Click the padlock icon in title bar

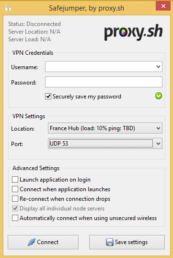pyautogui.click(x=8, y=8)
